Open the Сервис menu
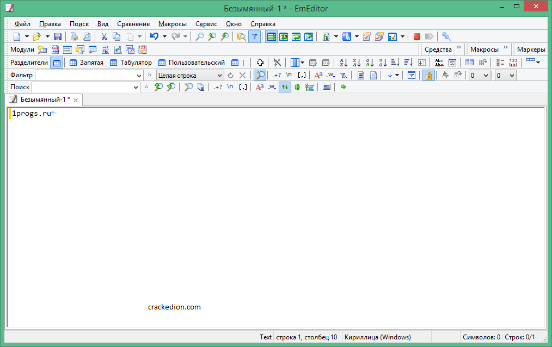Image resolution: width=552 pixels, height=347 pixels. point(206,24)
